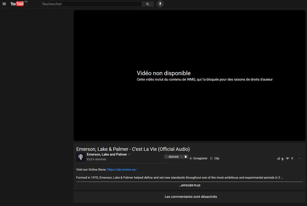Click the WMG copyright block notice text
Screen dimensions: 307x206
pyautogui.click(x=204, y=80)
